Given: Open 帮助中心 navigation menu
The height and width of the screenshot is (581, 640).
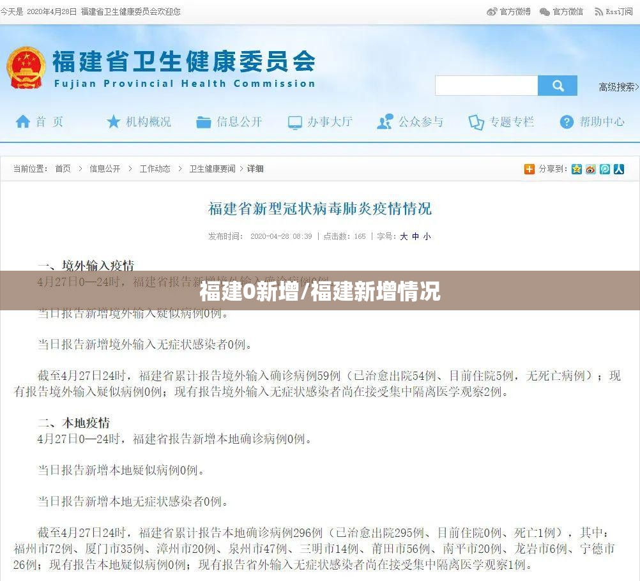Looking at the screenshot, I should [592, 122].
